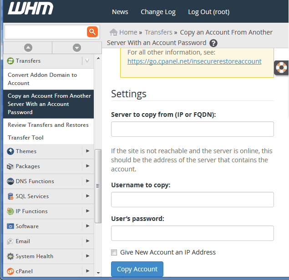Select Copy an Account From Another Server entry
Screen dimensions: 289x280
(49, 104)
